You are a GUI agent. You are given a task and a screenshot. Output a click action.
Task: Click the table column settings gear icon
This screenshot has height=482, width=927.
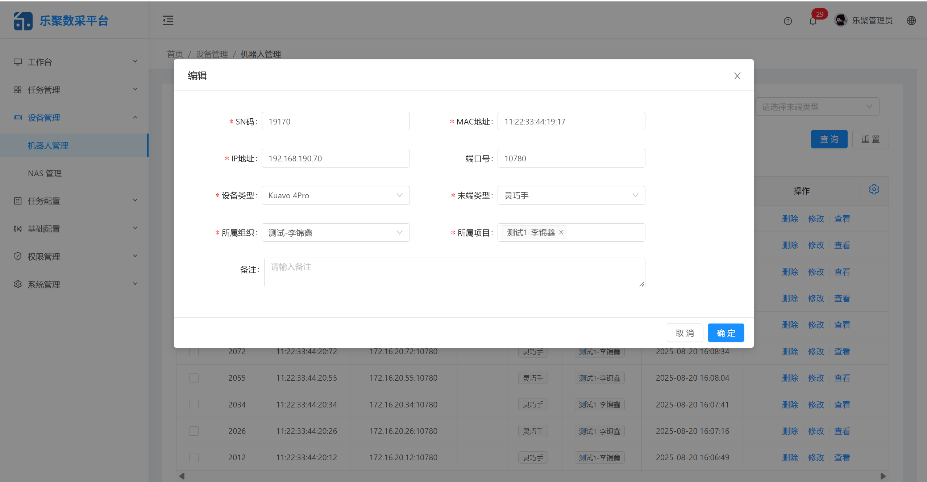point(874,189)
